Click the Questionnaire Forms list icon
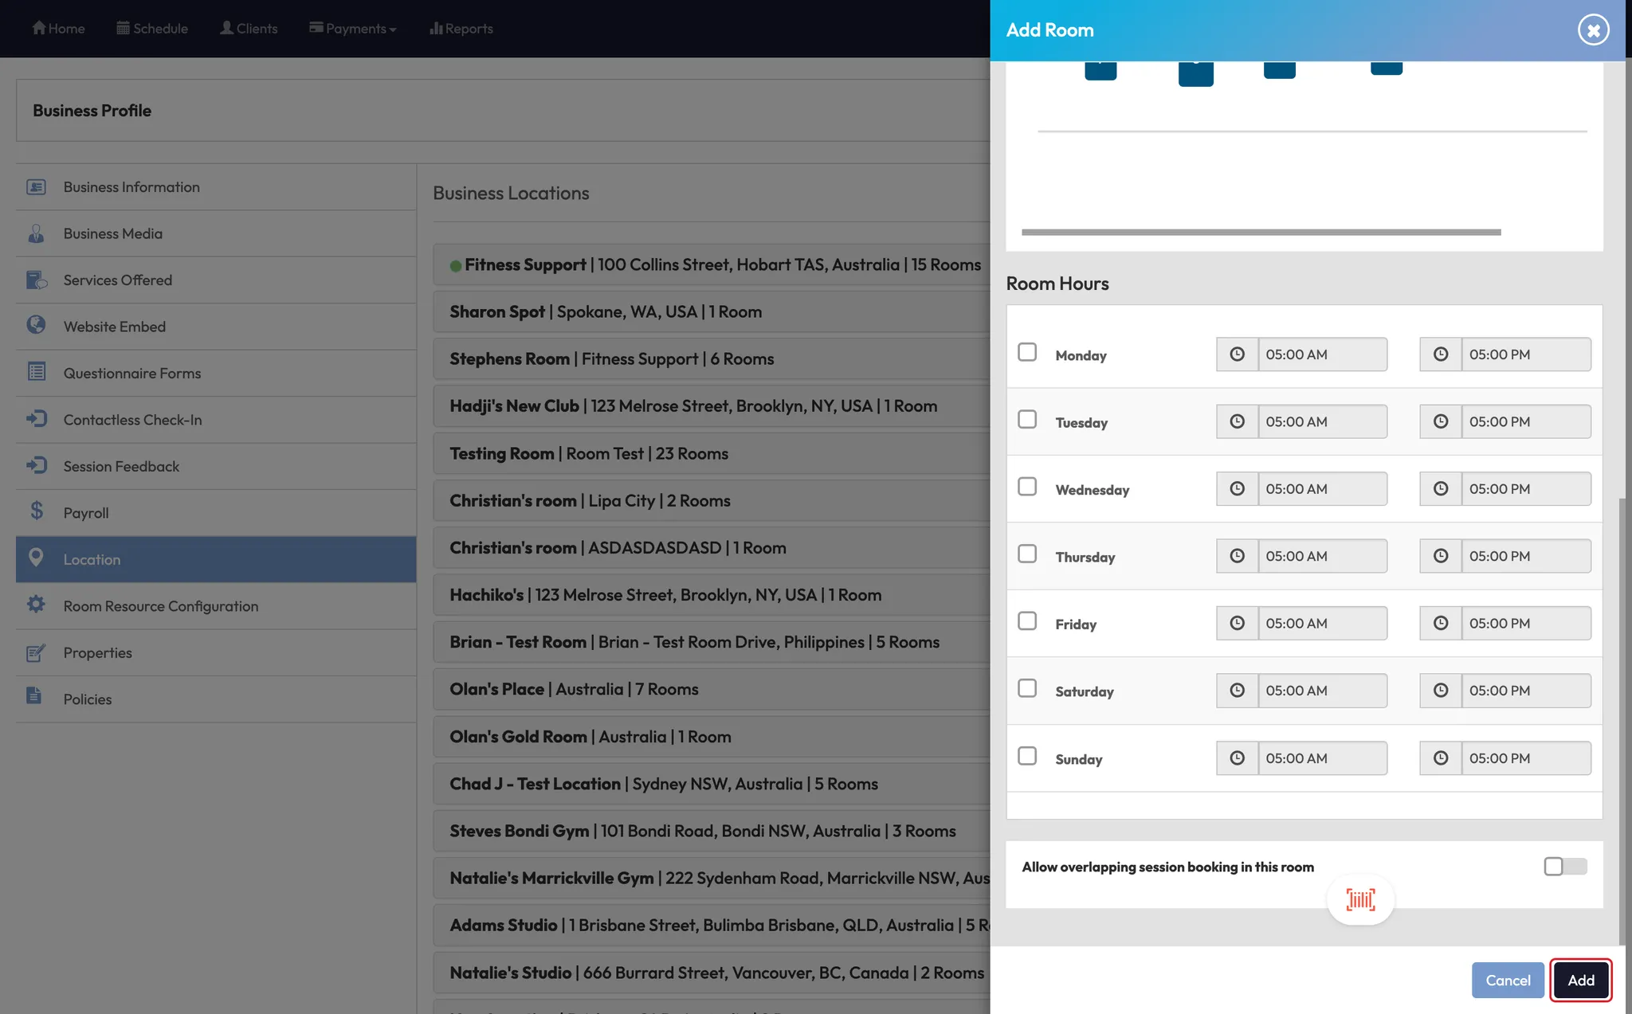 (x=36, y=372)
